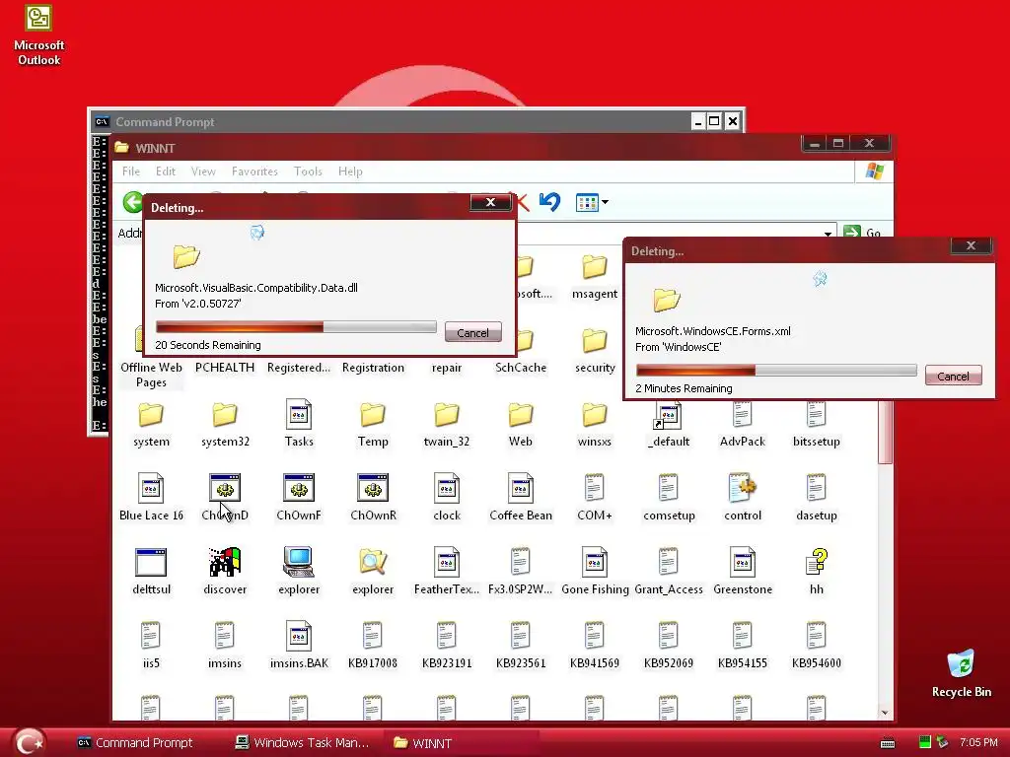This screenshot has width=1010, height=757.
Task: Cancel deleting Microsoft.WindowsCE.Forms.xml
Action: [954, 376]
